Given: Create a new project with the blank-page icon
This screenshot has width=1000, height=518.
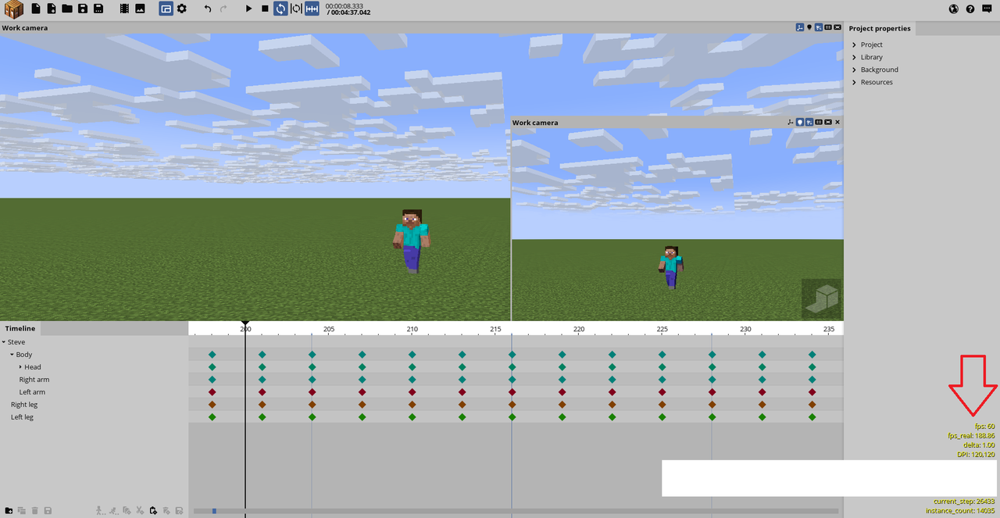Looking at the screenshot, I should click(x=35, y=9).
